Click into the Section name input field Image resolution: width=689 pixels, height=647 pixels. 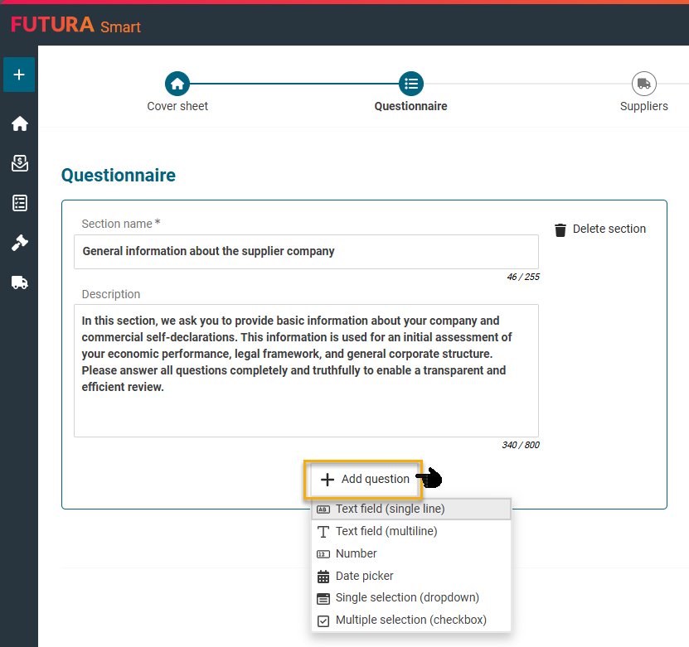[306, 251]
